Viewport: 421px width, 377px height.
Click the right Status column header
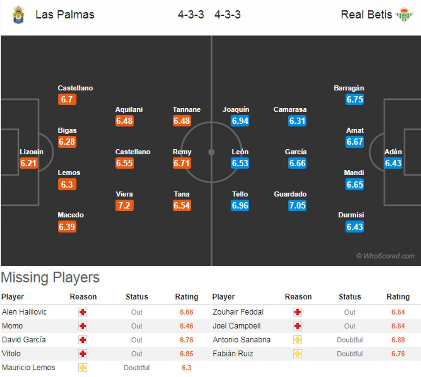(x=350, y=297)
